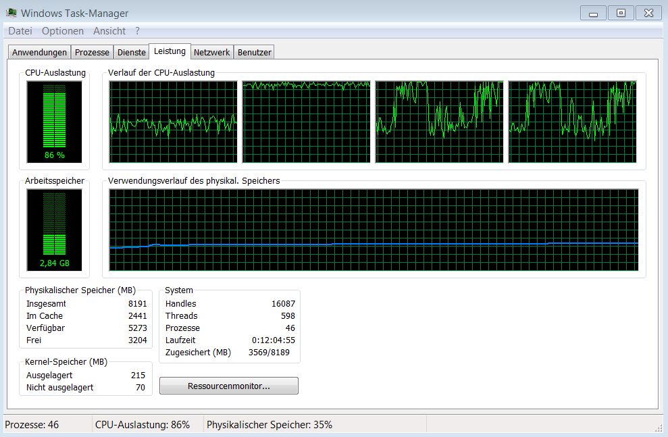This screenshot has width=668, height=437.
Task: Click status bar 'Physikalischer Speicher: 35%'
Action: click(x=269, y=425)
